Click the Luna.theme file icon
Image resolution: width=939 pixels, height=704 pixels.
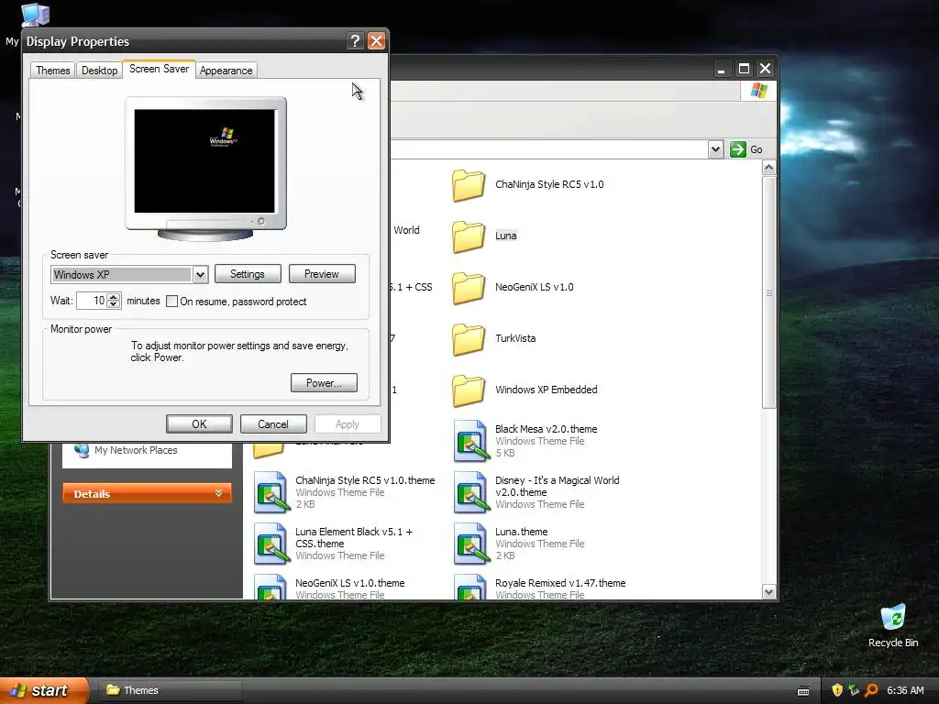coord(471,544)
